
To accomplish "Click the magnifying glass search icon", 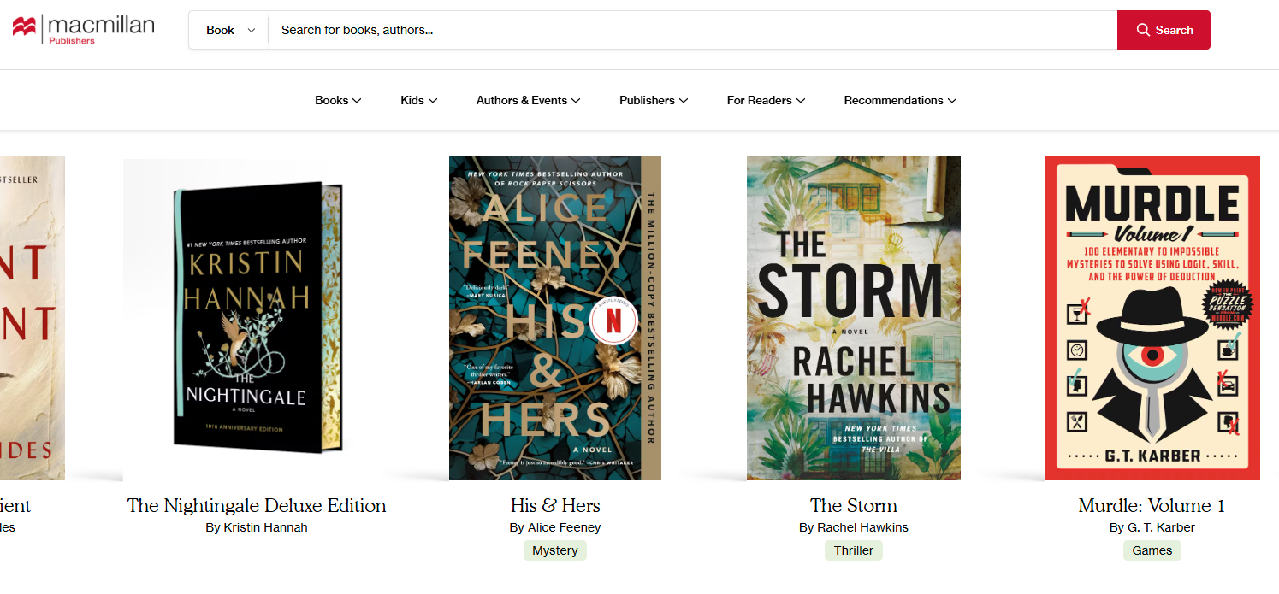I will coord(1142,29).
